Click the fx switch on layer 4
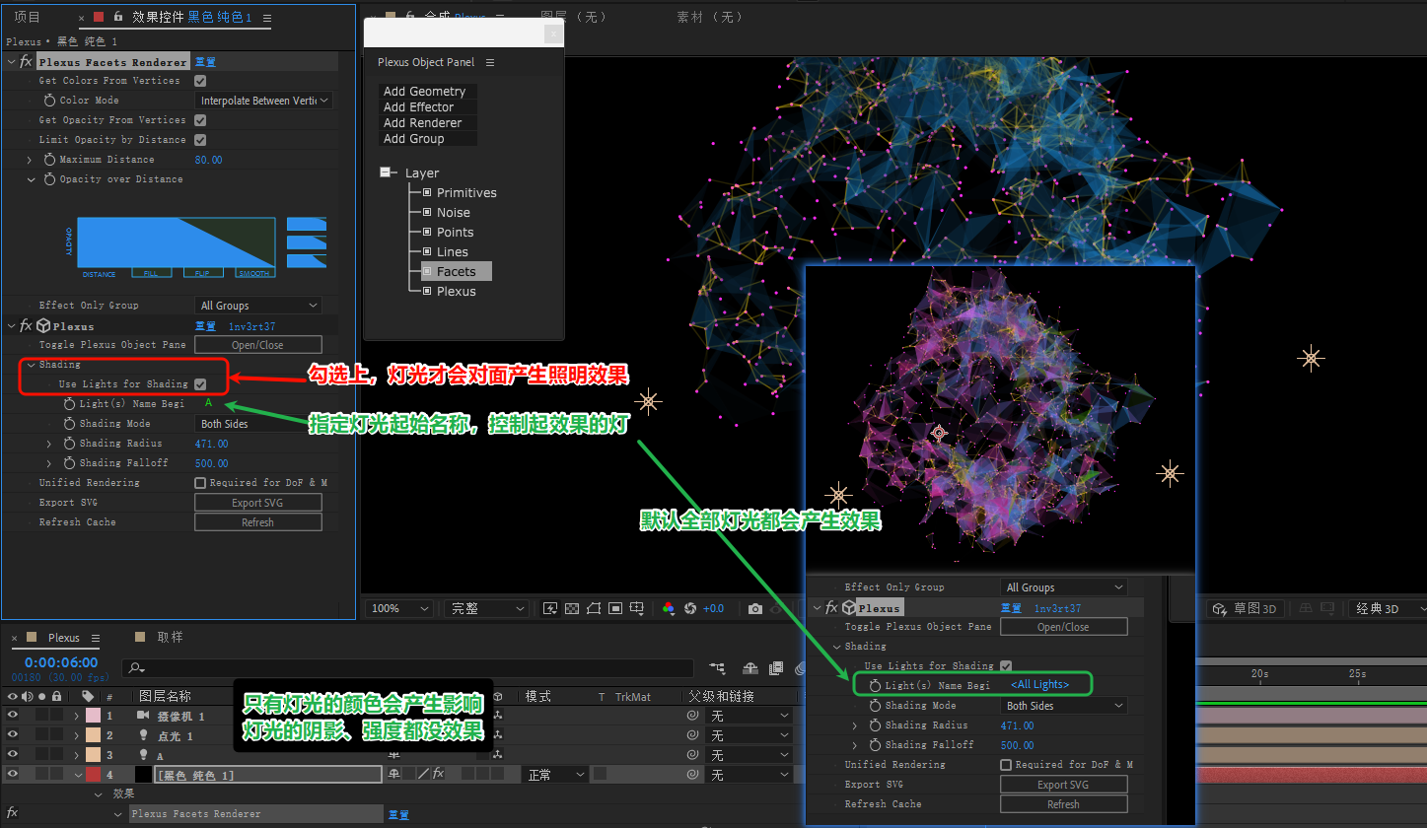This screenshot has width=1427, height=828. (438, 775)
